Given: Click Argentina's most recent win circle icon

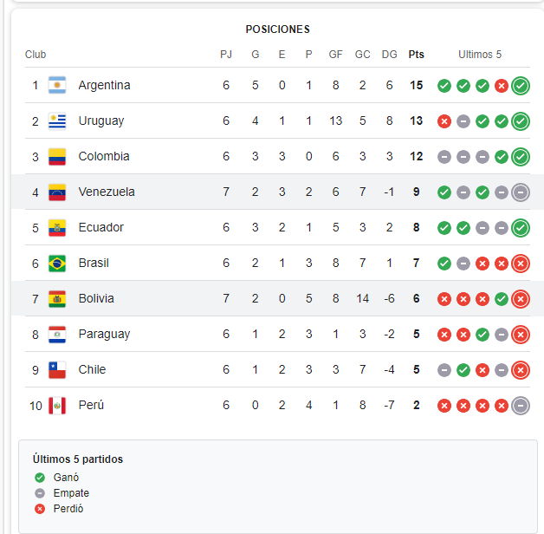Looking at the screenshot, I should (521, 86).
